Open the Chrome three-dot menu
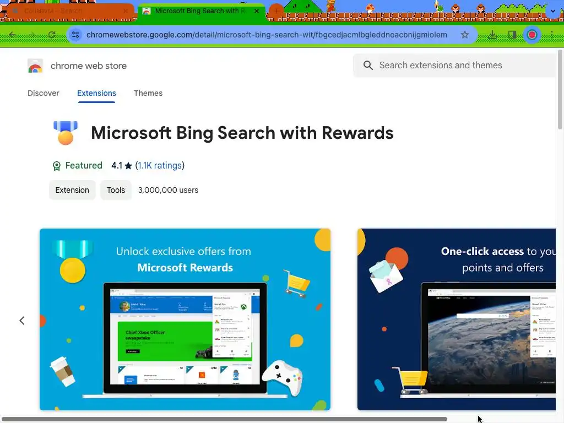Image resolution: width=564 pixels, height=423 pixels. coord(552,35)
